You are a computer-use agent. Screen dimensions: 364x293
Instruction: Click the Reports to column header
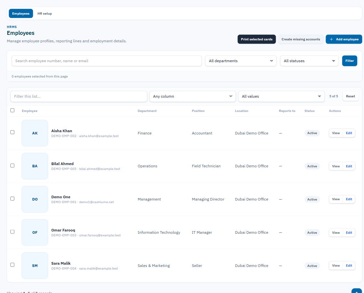[287, 111]
